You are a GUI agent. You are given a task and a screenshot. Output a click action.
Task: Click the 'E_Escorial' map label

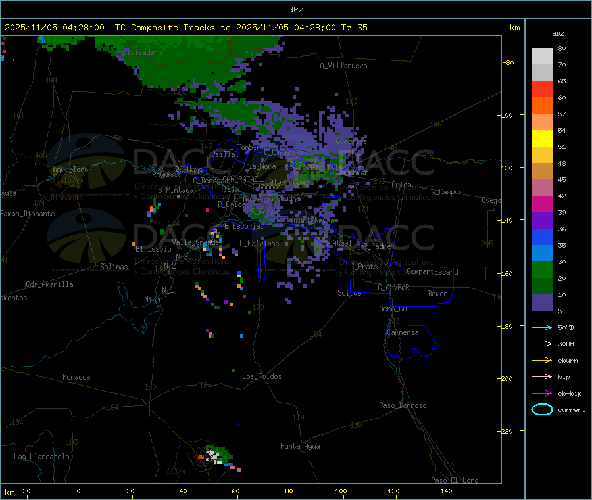coord(244,226)
